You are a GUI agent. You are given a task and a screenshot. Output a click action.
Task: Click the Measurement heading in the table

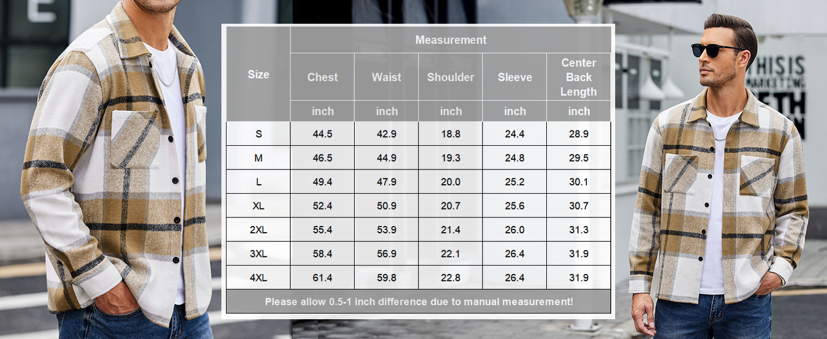pyautogui.click(x=451, y=40)
